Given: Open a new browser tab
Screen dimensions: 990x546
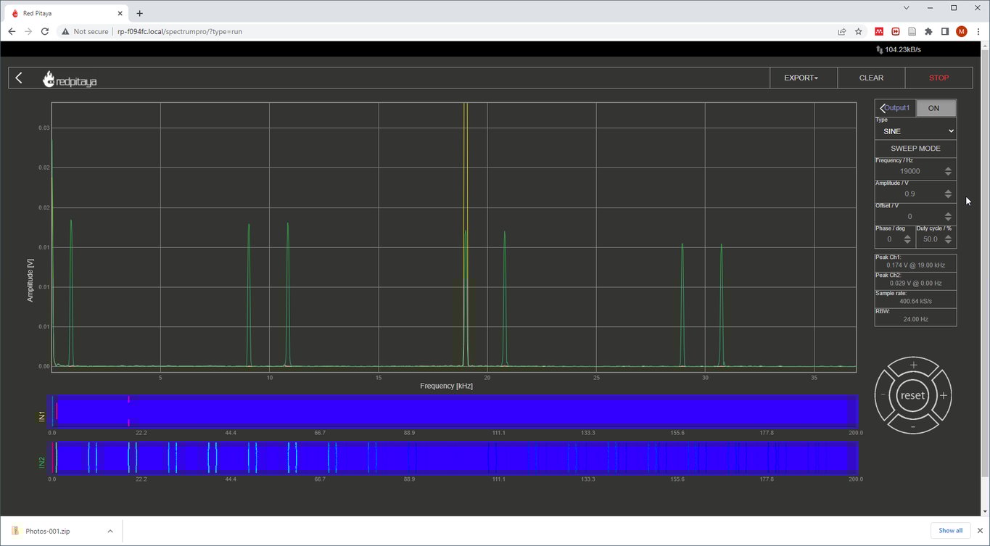Looking at the screenshot, I should point(139,12).
